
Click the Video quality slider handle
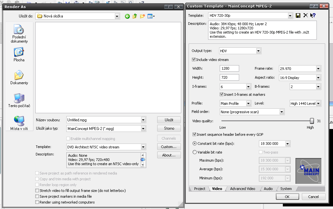click(x=312, y=121)
